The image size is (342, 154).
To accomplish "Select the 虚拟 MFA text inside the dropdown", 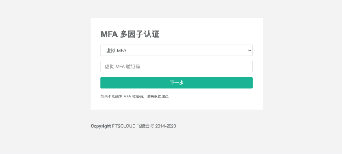I will tap(116, 51).
